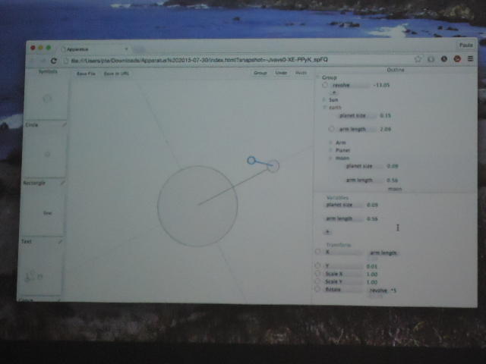Click the X transform expression 'arm length'
Image resolution: width=486 pixels, height=364 pixels.
click(x=383, y=253)
